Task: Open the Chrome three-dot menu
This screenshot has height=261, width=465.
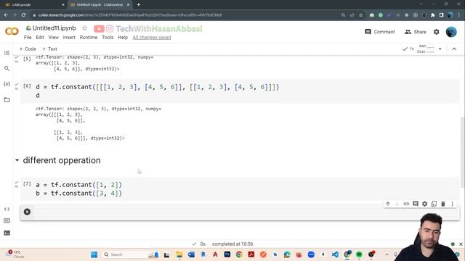Action: [x=459, y=14]
